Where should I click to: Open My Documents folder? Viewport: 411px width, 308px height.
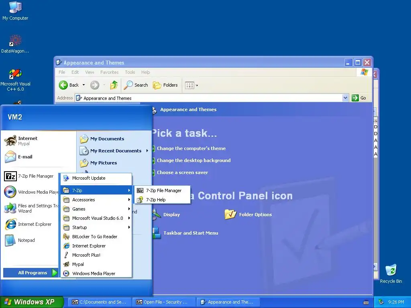[102, 139]
